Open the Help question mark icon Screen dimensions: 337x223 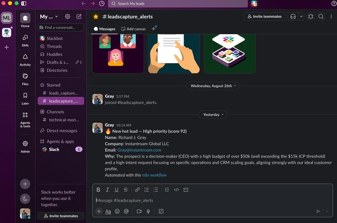[334, 4]
